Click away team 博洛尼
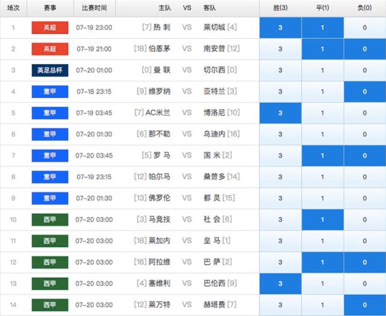The image size is (386, 316). (214, 113)
